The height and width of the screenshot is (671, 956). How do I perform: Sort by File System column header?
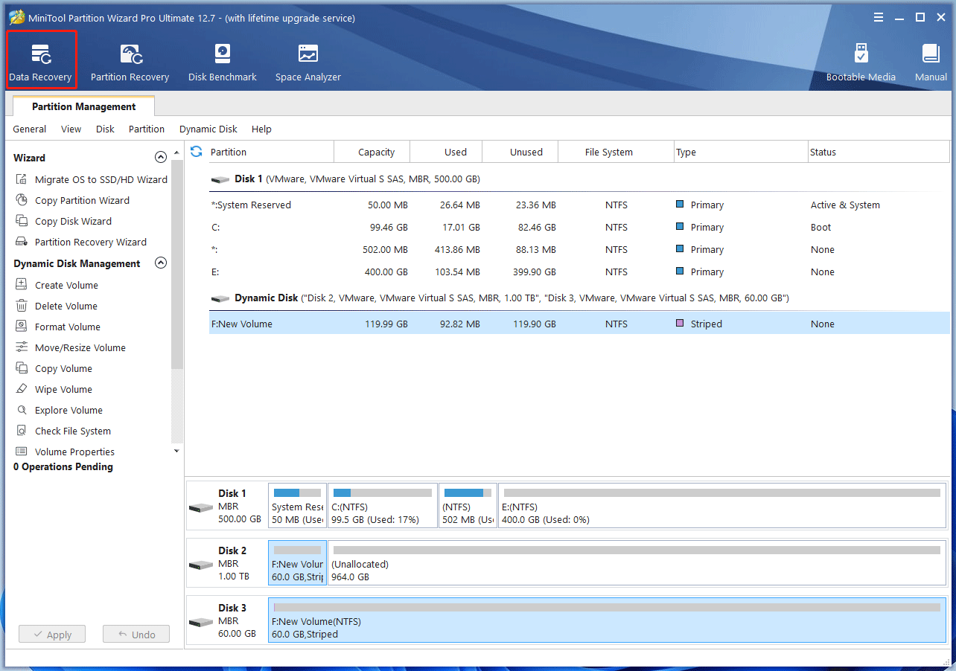click(616, 152)
